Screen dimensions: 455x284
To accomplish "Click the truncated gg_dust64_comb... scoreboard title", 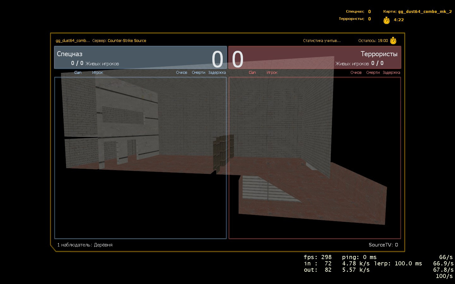I will pos(73,41).
